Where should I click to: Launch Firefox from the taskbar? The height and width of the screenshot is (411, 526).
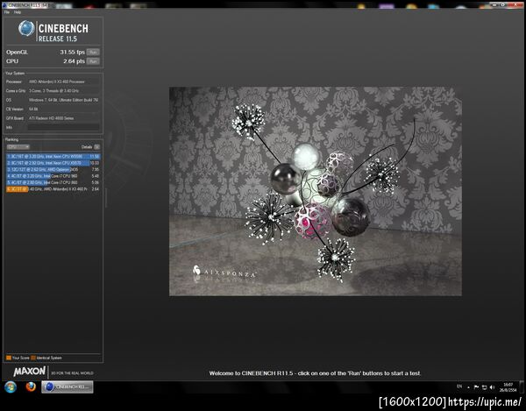[x=31, y=386]
